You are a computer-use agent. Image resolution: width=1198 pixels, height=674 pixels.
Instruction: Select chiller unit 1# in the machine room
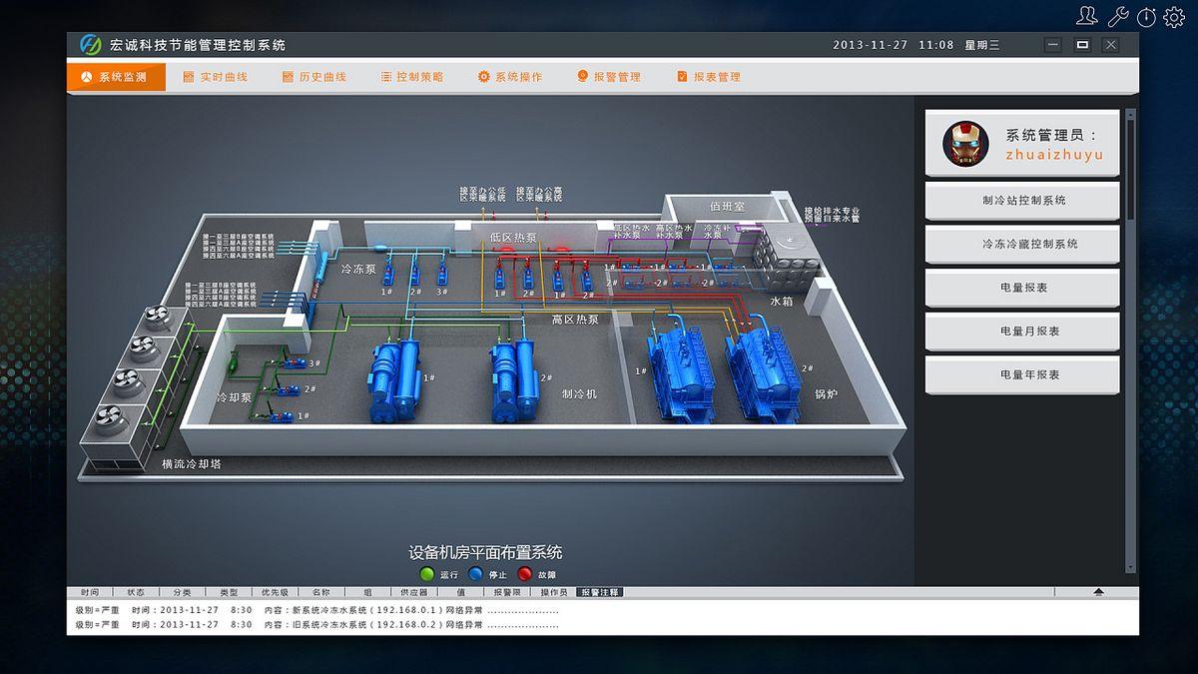[x=394, y=380]
